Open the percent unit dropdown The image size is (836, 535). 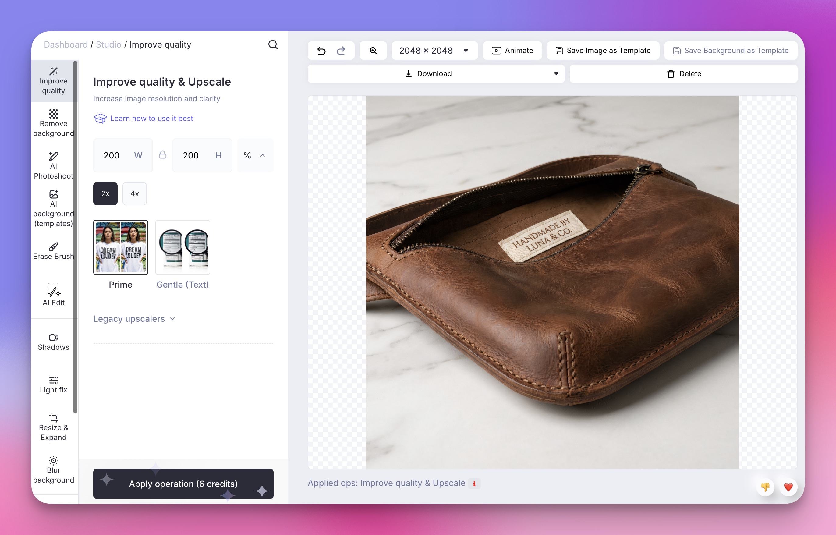[x=255, y=155]
